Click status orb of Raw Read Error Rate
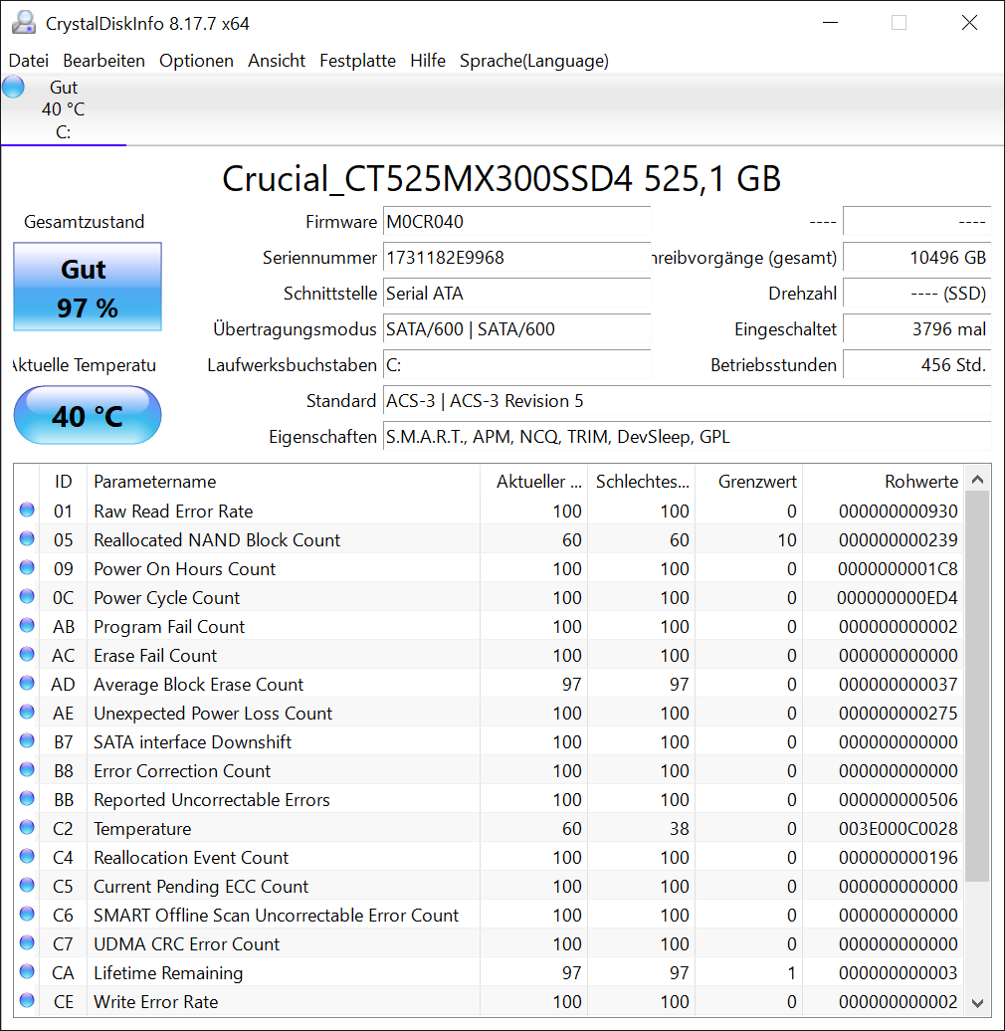This screenshot has height=1031, width=1005. pyautogui.click(x=27, y=510)
